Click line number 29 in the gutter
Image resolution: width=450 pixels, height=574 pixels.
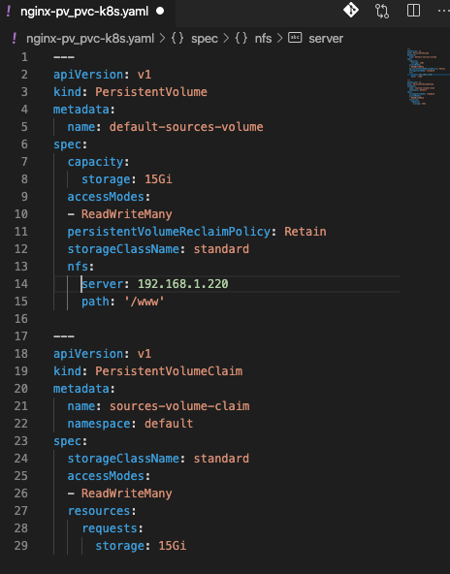tap(21, 546)
